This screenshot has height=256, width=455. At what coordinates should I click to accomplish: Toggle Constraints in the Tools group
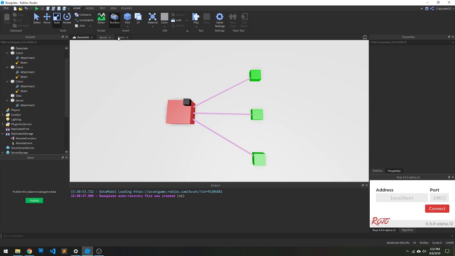[x=84, y=20]
